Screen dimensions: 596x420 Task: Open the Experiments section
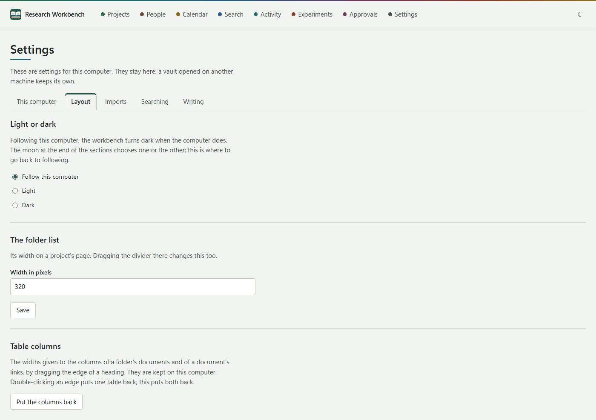pyautogui.click(x=312, y=14)
